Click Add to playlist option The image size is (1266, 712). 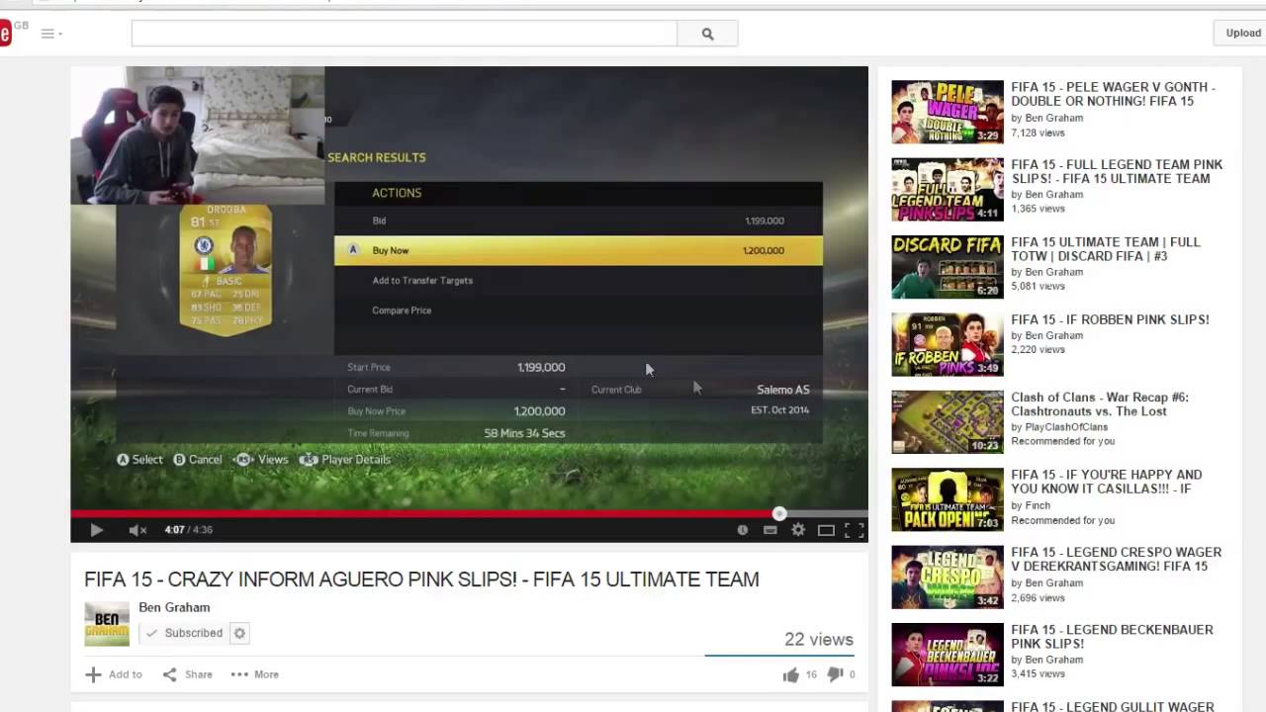[x=114, y=674]
